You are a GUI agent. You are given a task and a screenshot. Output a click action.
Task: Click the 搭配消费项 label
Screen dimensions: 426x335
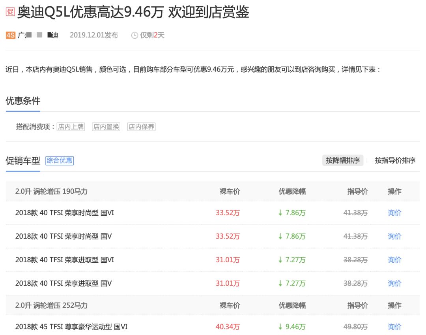coord(35,127)
